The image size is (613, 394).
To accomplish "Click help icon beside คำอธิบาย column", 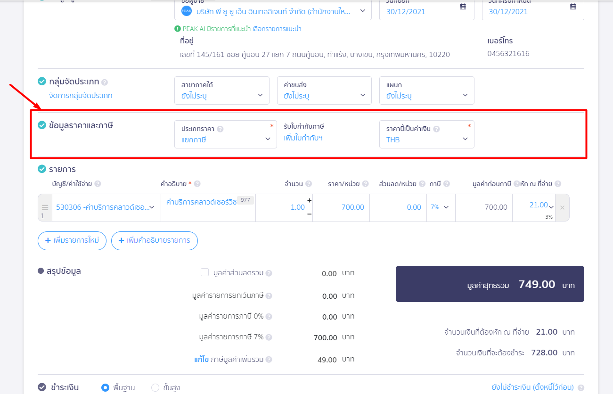I will (197, 184).
